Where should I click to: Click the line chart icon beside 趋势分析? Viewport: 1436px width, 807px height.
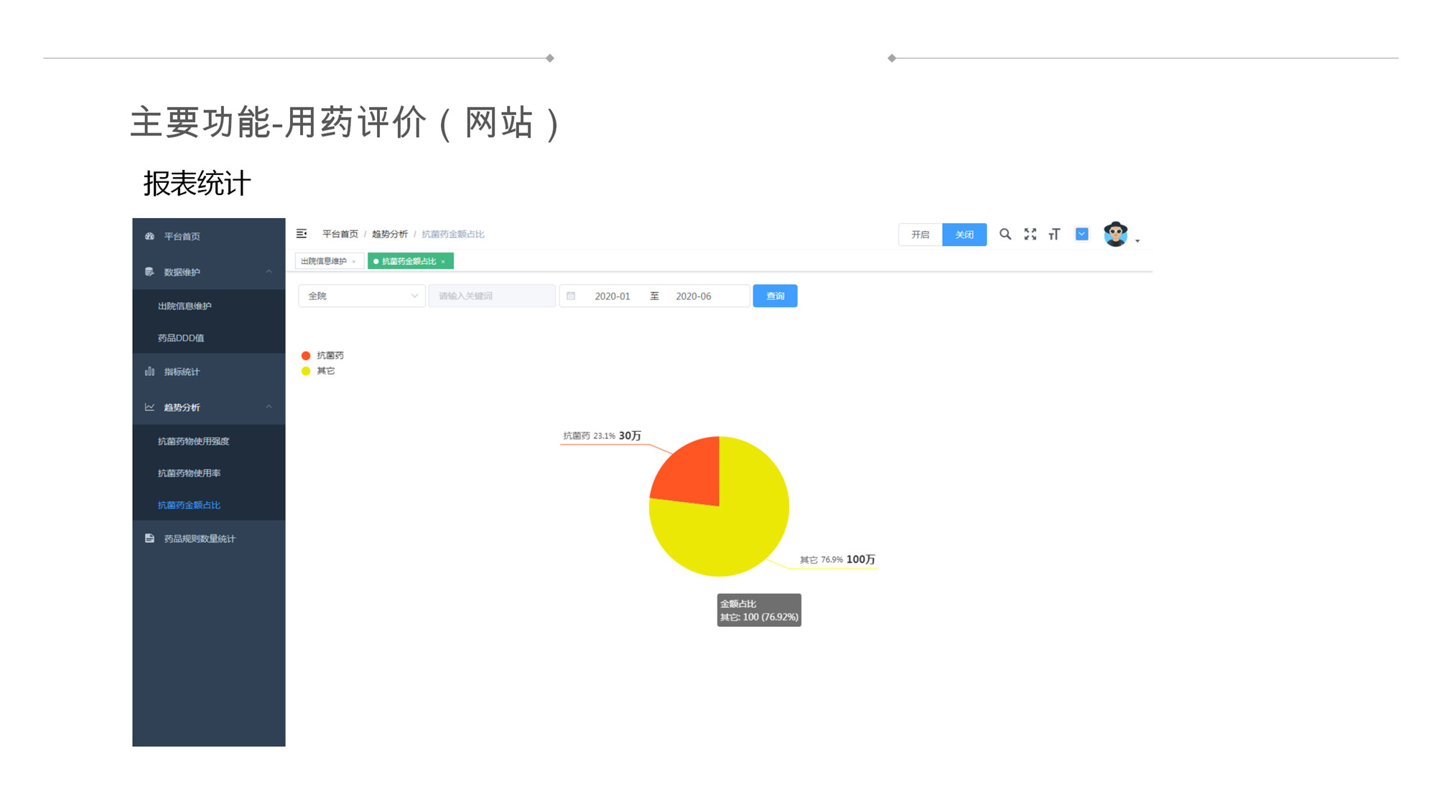pos(149,407)
